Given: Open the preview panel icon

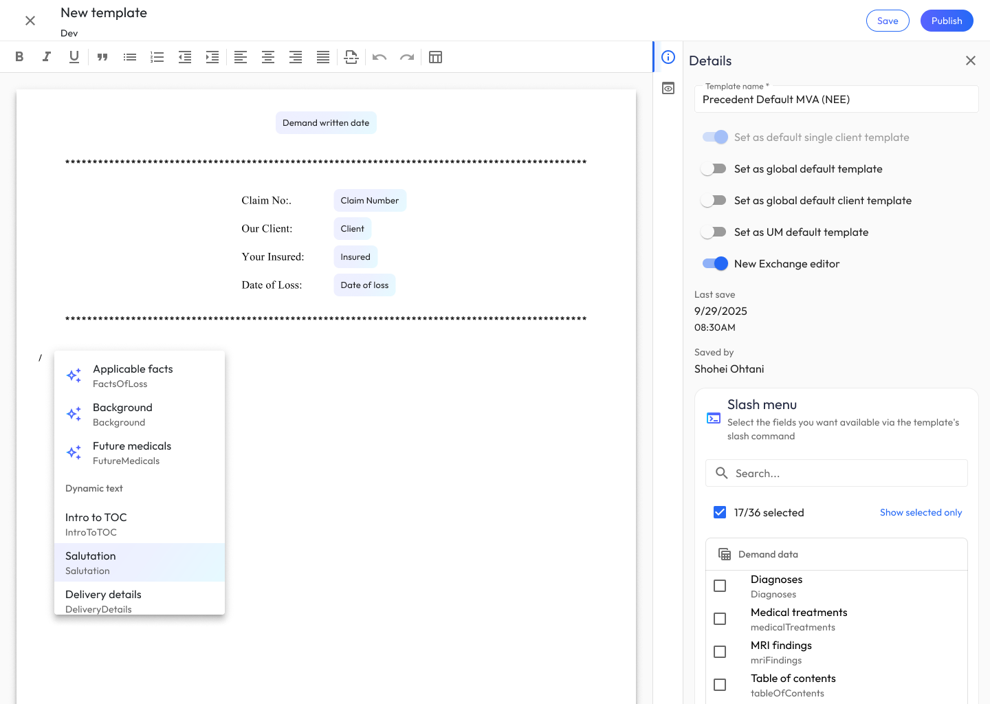Looking at the screenshot, I should [668, 88].
